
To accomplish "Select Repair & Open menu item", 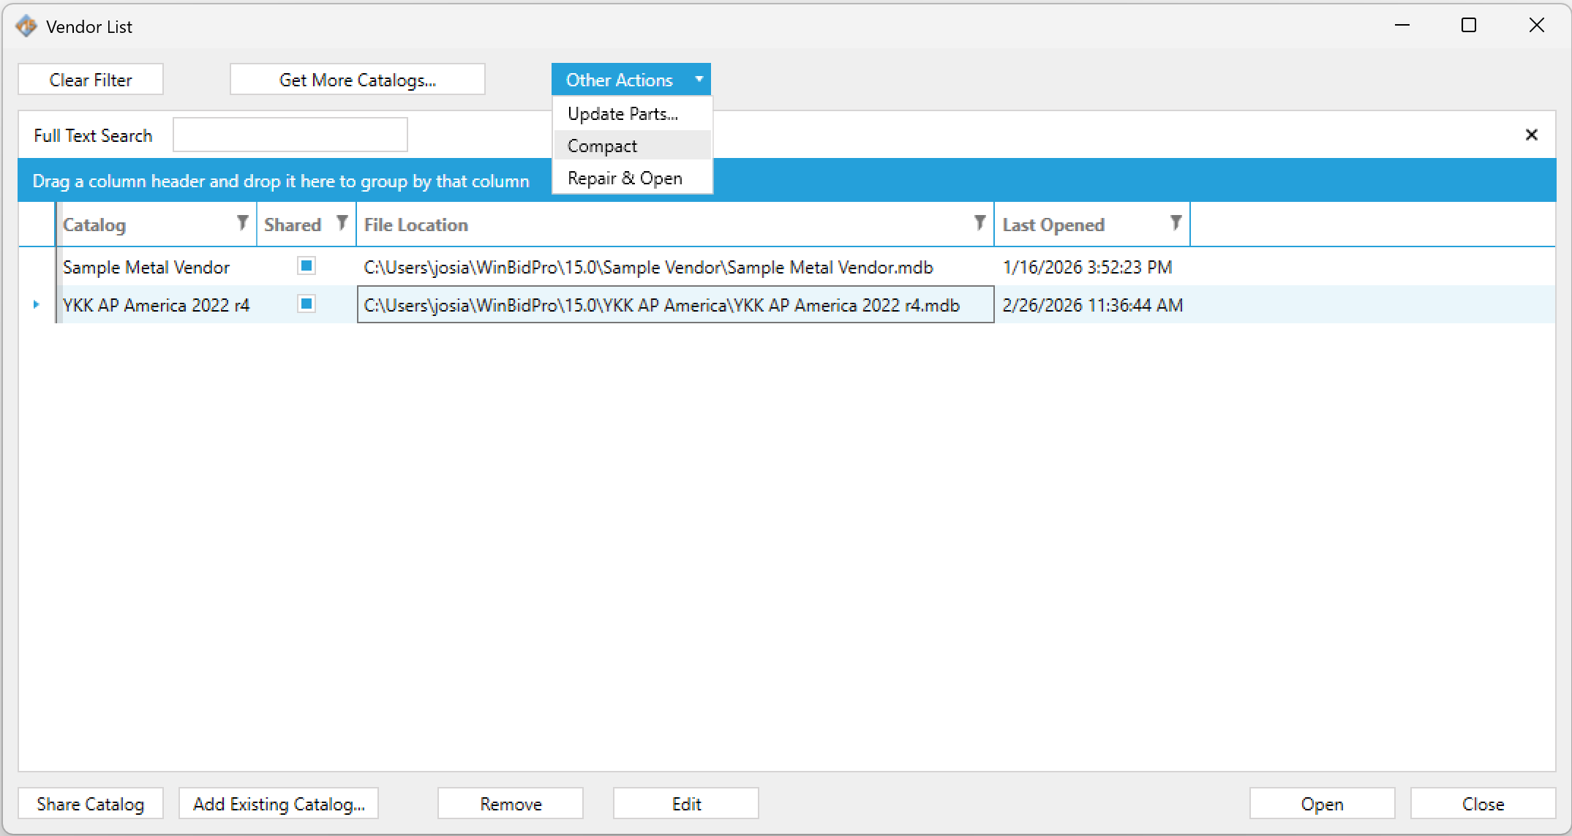I will [x=625, y=178].
